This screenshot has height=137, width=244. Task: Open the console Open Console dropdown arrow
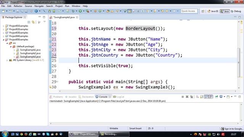[232, 97]
